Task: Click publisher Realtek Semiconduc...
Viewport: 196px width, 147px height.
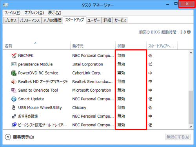Action: coord(93,82)
